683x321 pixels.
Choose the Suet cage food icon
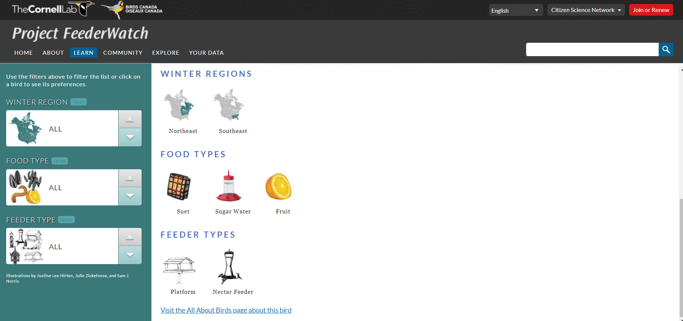tap(179, 186)
